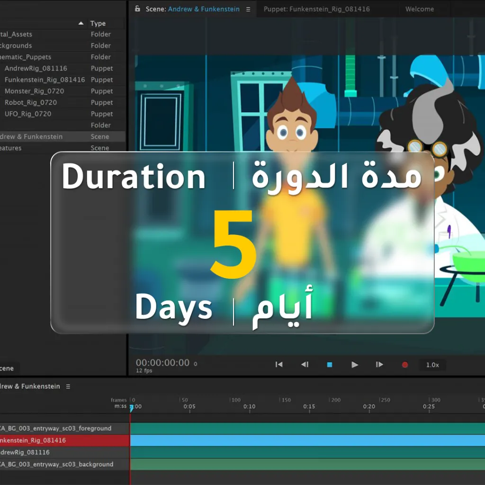Click the 0:25 mark on timeline ruler
Screen dimensions: 485x485
pos(429,406)
